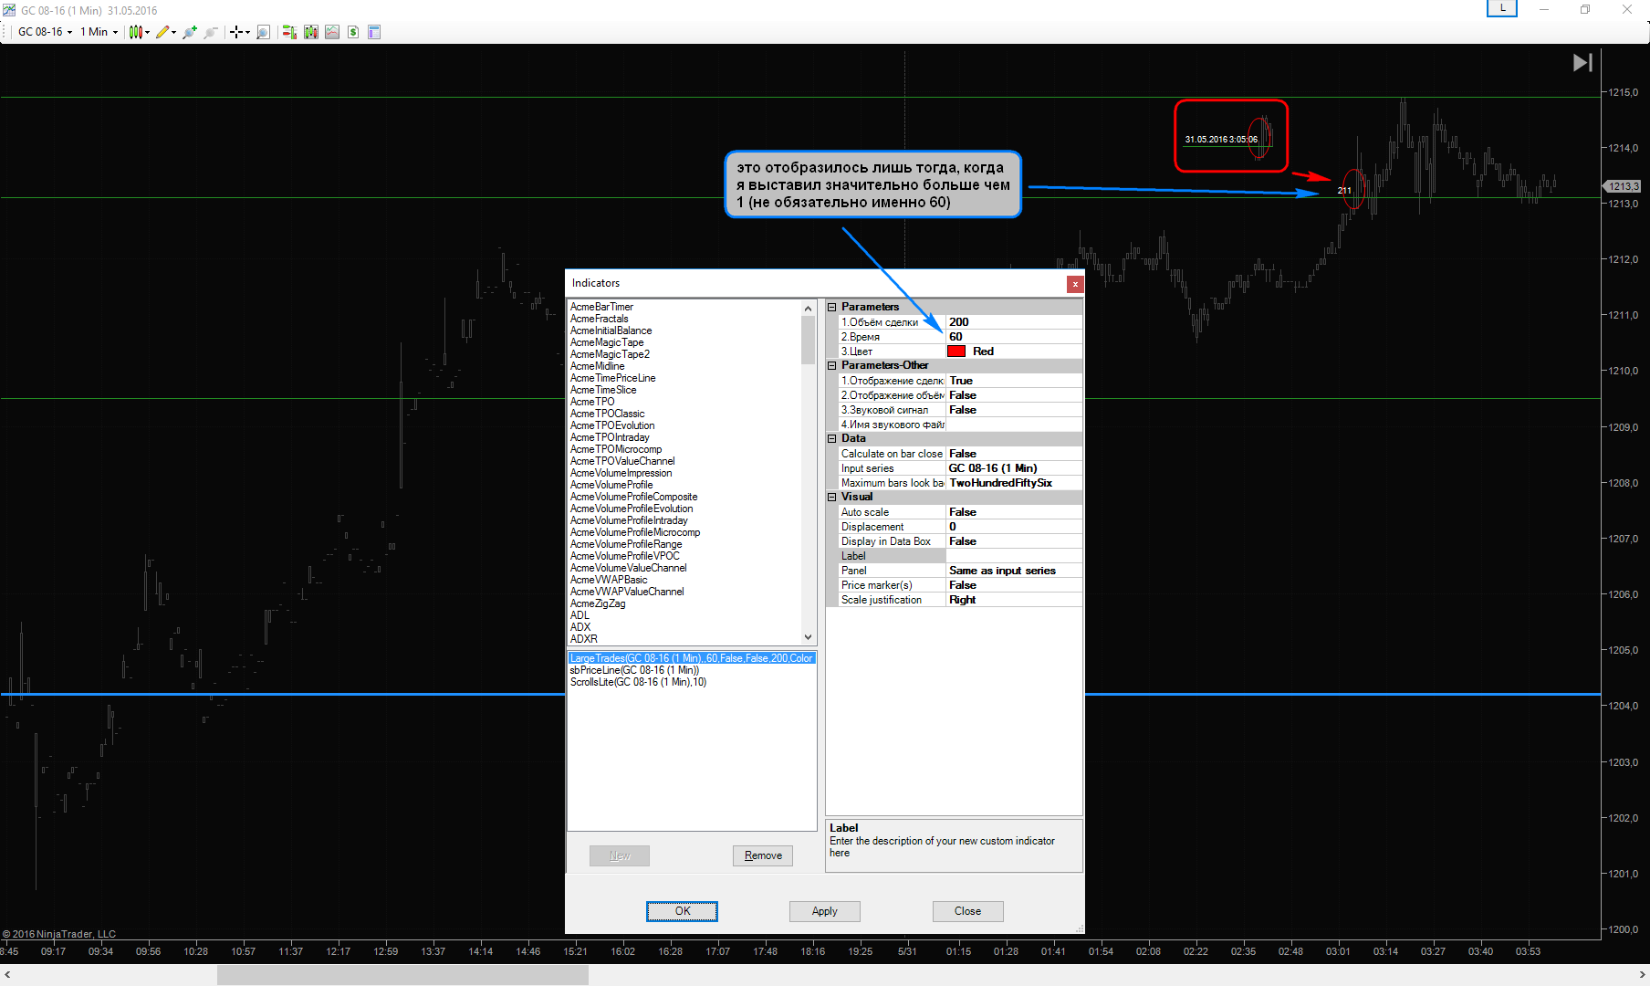
Task: Open the Indicators toolbar icon
Action: (332, 32)
